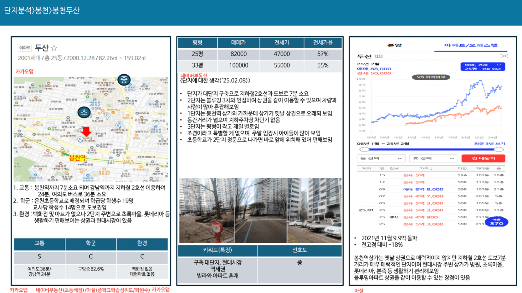Switch to the 분양 tab
This screenshot has width=522, height=293.
(394, 45)
